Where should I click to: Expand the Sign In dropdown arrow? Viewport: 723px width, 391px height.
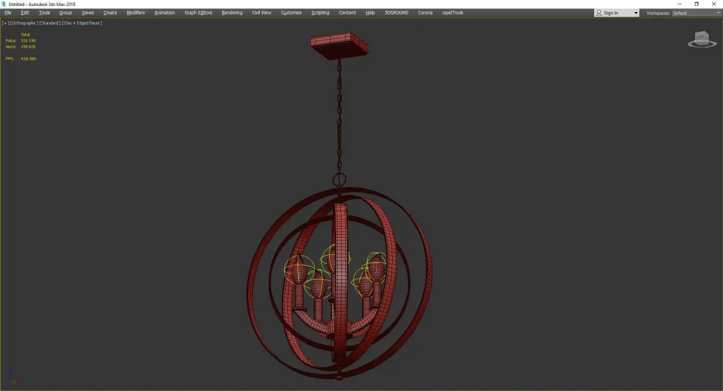tap(636, 13)
